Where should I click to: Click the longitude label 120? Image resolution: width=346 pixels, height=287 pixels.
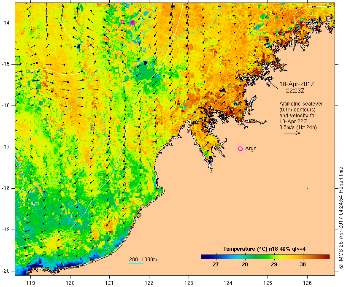pos(70,283)
